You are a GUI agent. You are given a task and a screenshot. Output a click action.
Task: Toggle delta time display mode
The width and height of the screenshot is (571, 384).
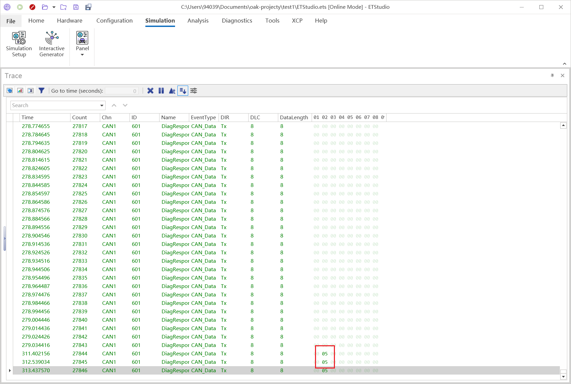click(172, 91)
